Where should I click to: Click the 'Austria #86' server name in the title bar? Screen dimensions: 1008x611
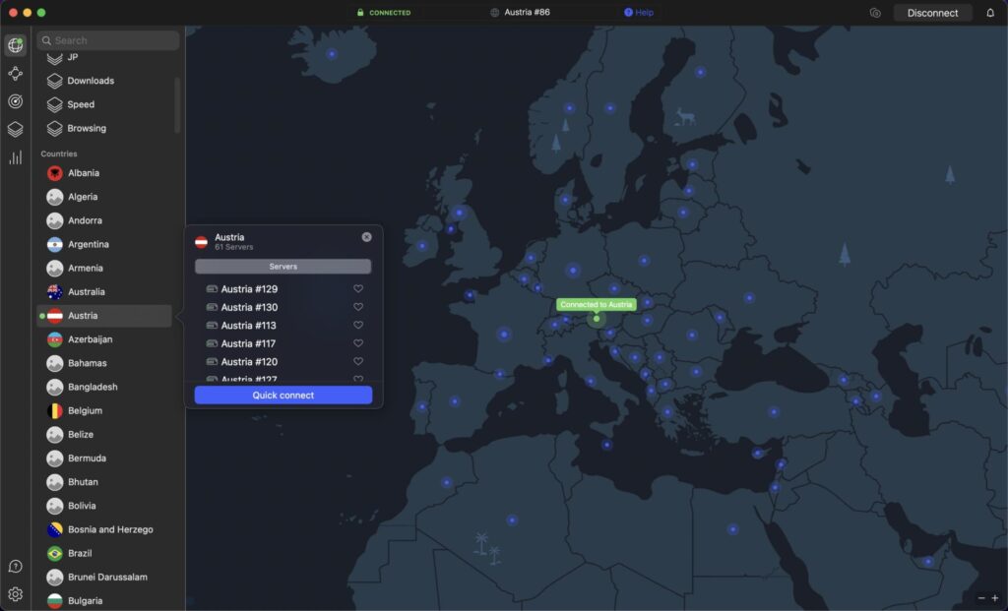tap(527, 12)
